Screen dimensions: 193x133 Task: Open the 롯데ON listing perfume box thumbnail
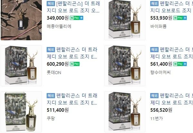[21, 66]
